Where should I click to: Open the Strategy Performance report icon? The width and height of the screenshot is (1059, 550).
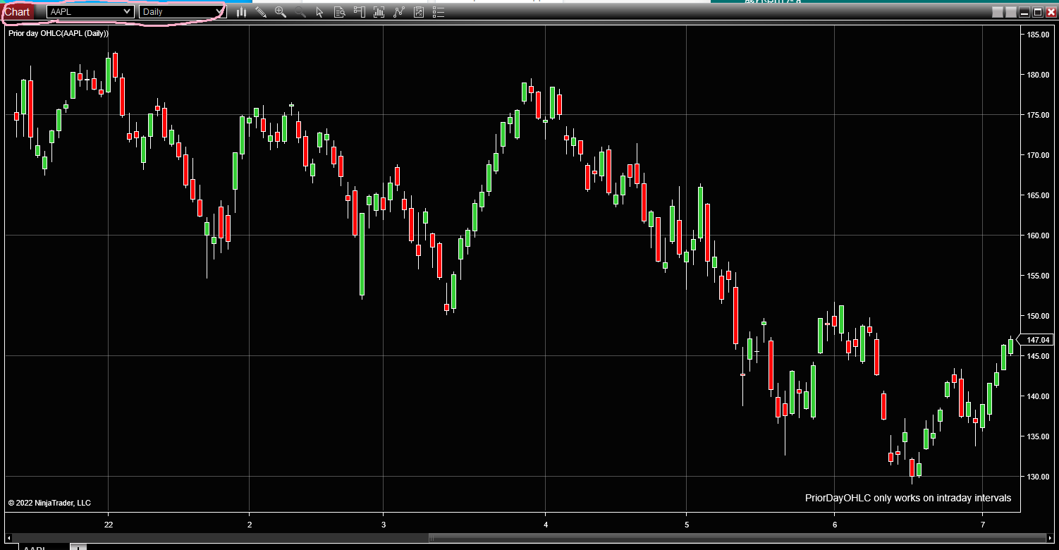pyautogui.click(x=419, y=12)
